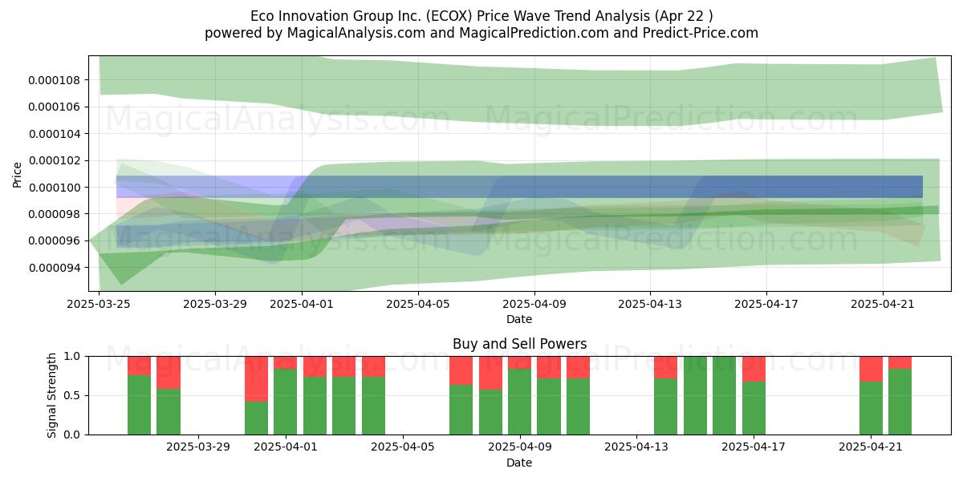
Task: Click 2025-04-13 date under Buy and Sell chart
Action: (x=637, y=447)
